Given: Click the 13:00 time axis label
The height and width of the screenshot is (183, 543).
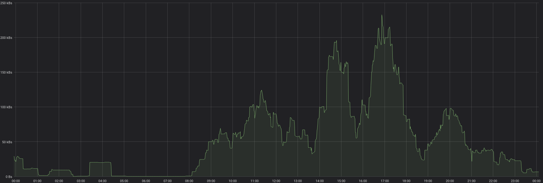Looking at the screenshot, I should (298, 181).
